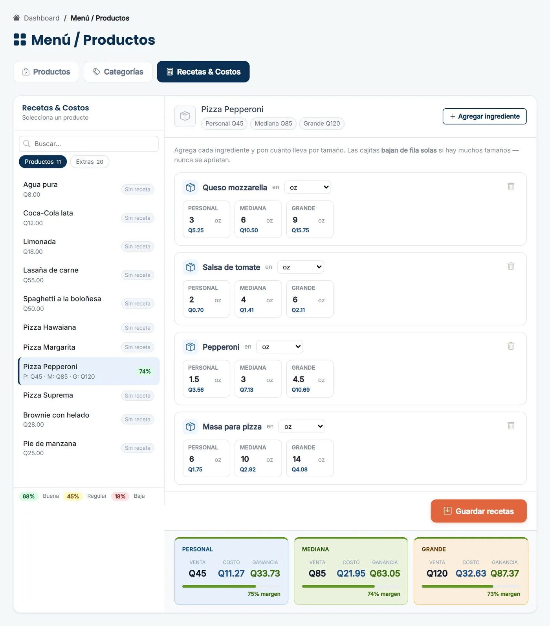Select Pizza Margarita from list
Viewport: 550px width, 626px height.
(x=89, y=347)
